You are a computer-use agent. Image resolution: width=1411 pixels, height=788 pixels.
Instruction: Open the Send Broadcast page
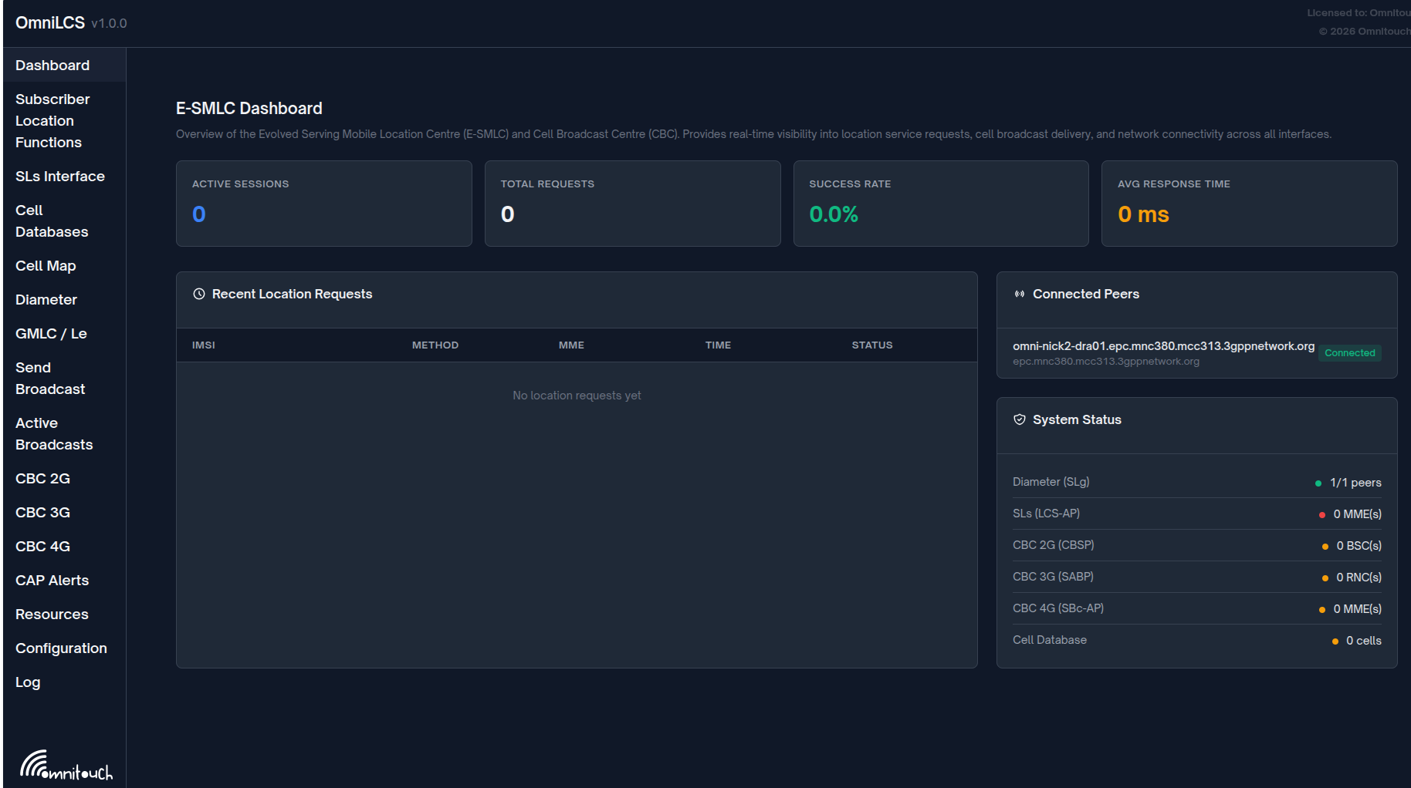(x=49, y=378)
